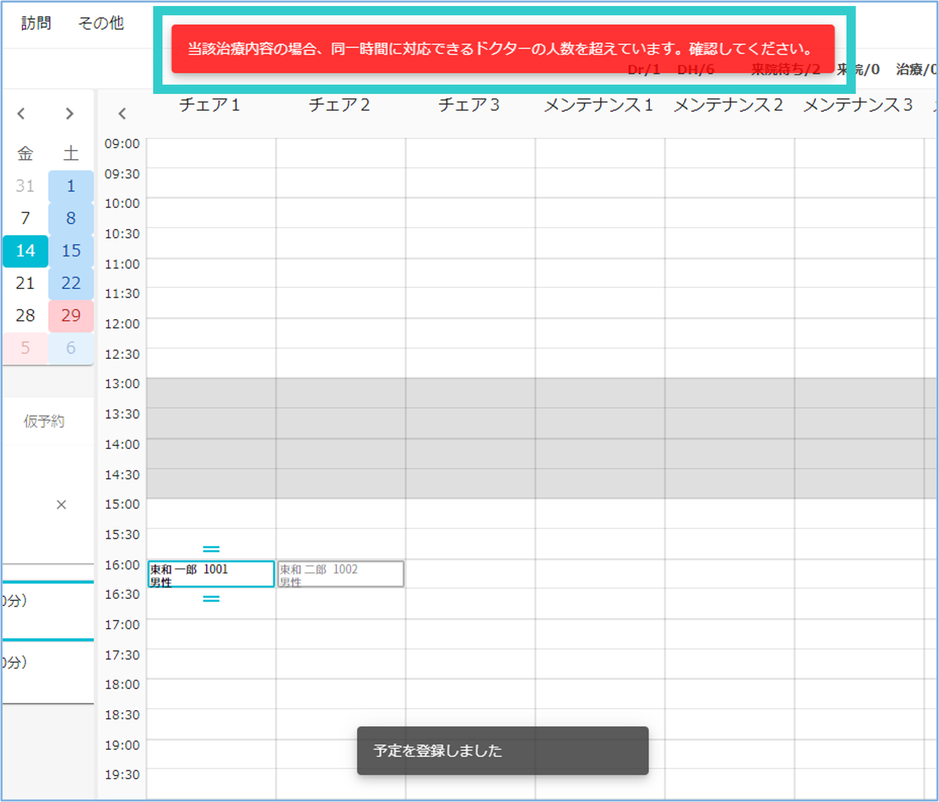Close the side panel with the X icon

[x=61, y=505]
